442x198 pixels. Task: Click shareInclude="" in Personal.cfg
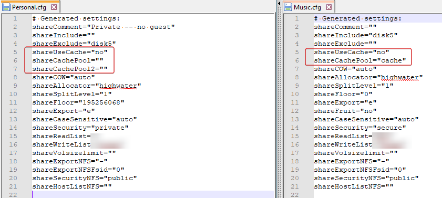64,36
